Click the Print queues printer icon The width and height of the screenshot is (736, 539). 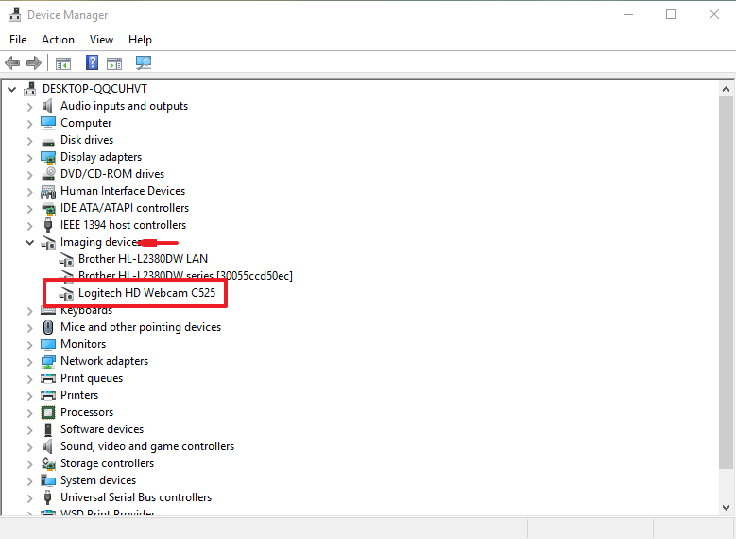48,378
